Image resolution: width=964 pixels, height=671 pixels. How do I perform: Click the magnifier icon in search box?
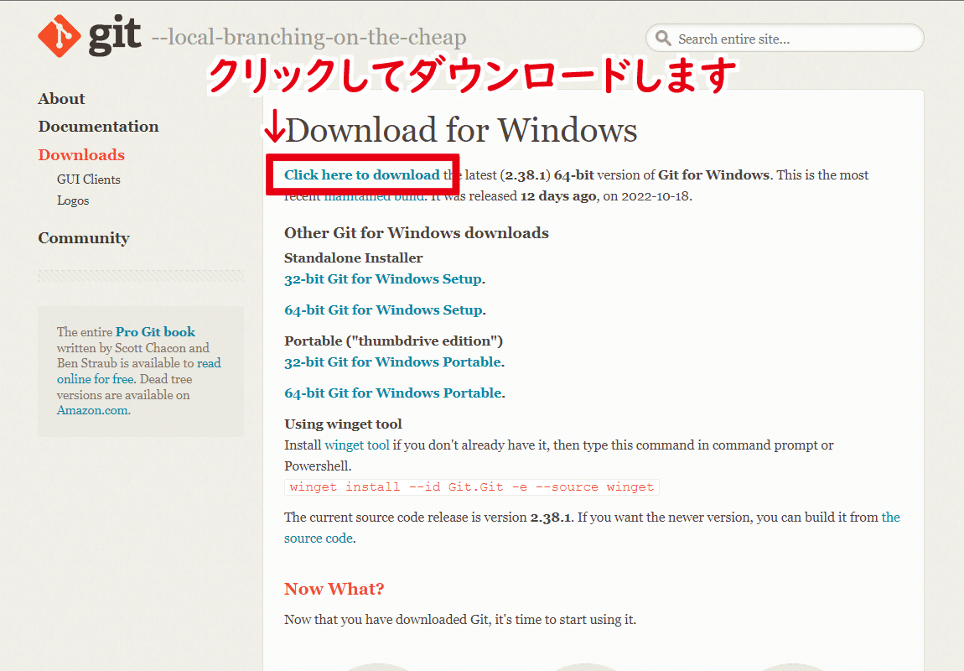(663, 39)
